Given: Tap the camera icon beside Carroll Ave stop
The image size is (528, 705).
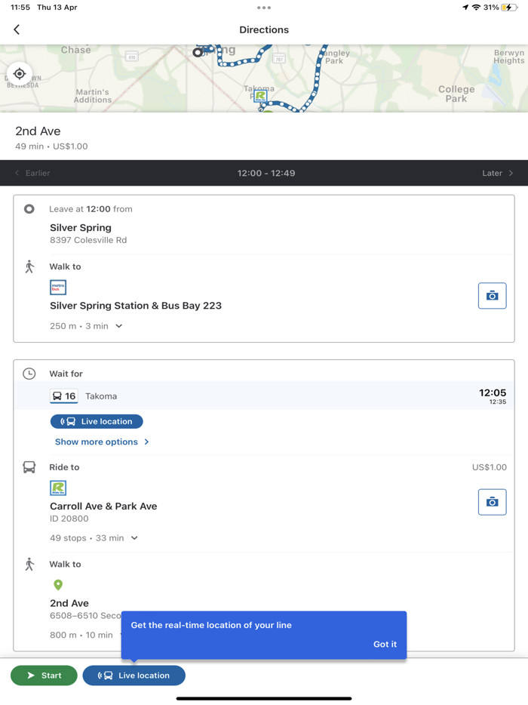Looking at the screenshot, I should click(x=492, y=502).
